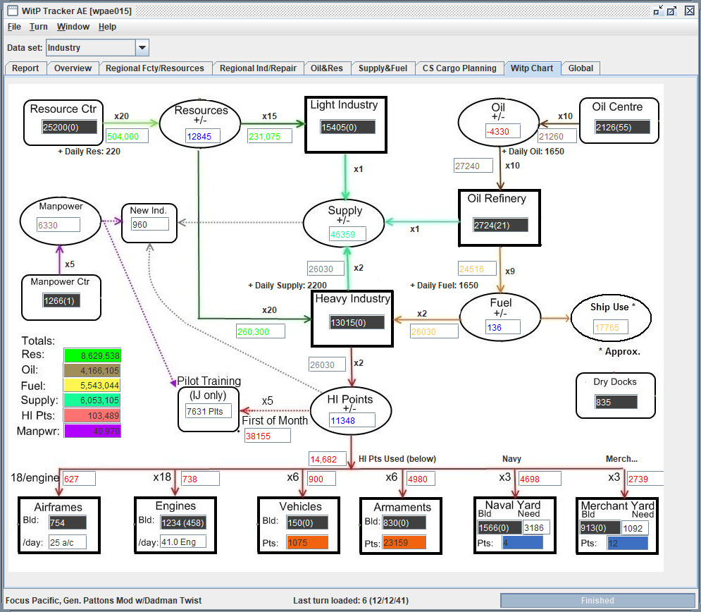Click Vehicles Pts orange value 1075
Viewport: 701px width, 612px height.
coord(307,543)
